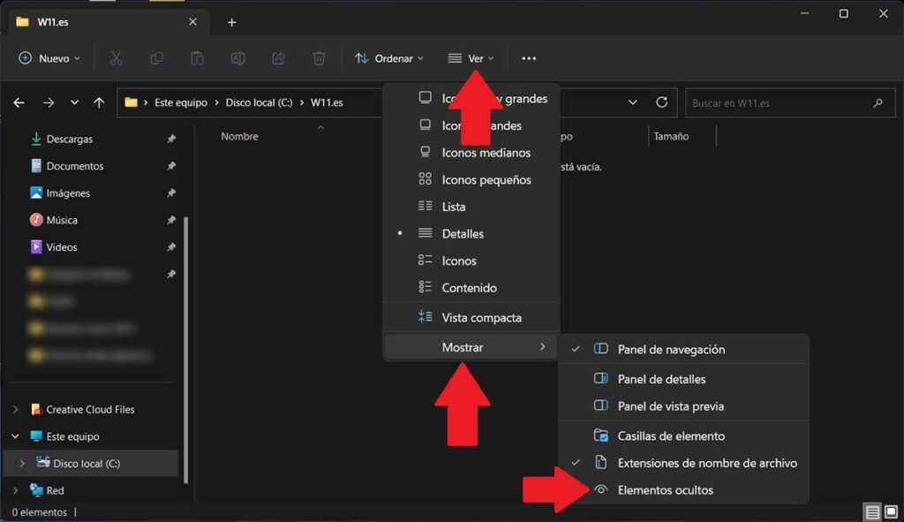This screenshot has width=904, height=522.
Task: Switch to details view via status bar icon
Action: (x=872, y=511)
